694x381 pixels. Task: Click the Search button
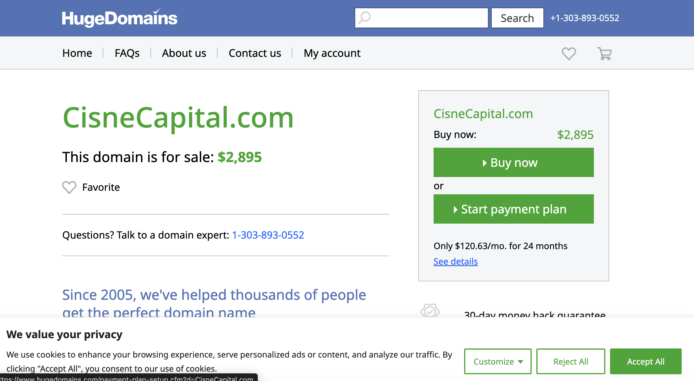tap(517, 18)
